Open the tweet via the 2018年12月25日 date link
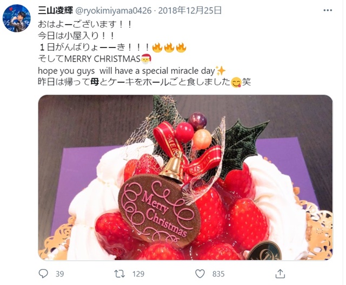The height and width of the screenshot is (285, 346). [190, 10]
